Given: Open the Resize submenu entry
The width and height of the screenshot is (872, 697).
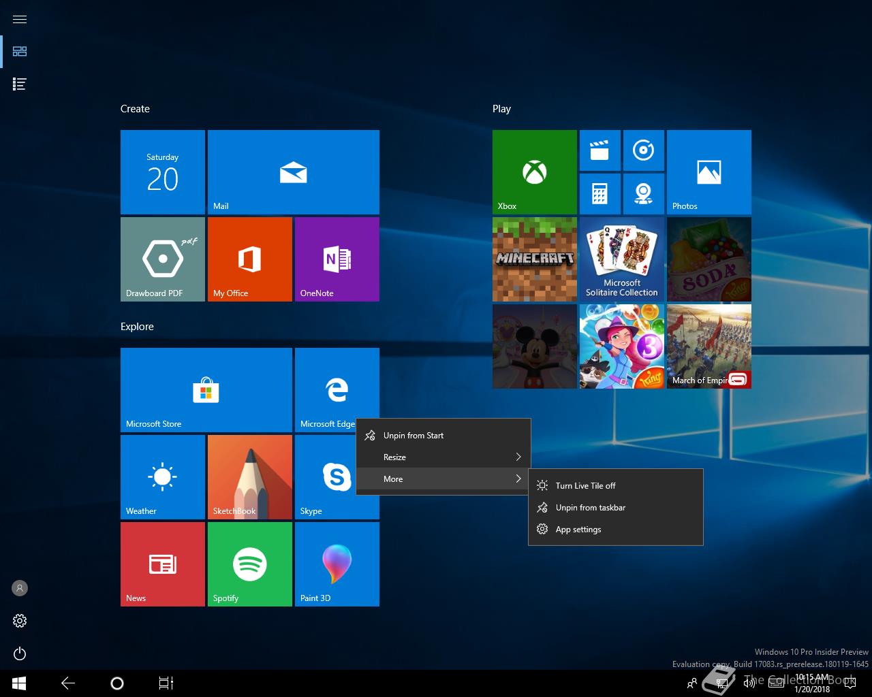Looking at the screenshot, I should coord(443,457).
